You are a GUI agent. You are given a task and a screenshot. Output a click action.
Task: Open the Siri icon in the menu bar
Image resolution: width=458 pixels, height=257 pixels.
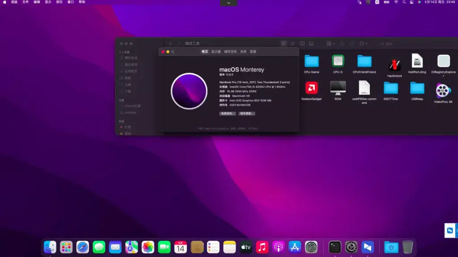pyautogui.click(x=419, y=2)
